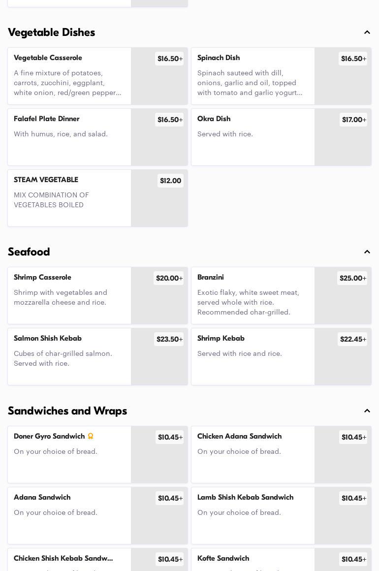This screenshot has width=379, height=571.
Task: Collapse the Vegetable Dishes section chevron
Action: [x=367, y=32]
